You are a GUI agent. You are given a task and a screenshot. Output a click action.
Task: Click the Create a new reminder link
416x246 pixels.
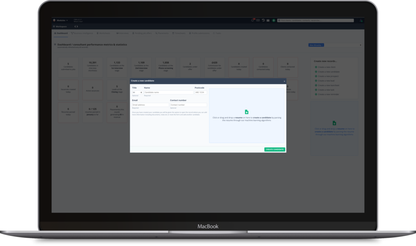[x=328, y=94]
